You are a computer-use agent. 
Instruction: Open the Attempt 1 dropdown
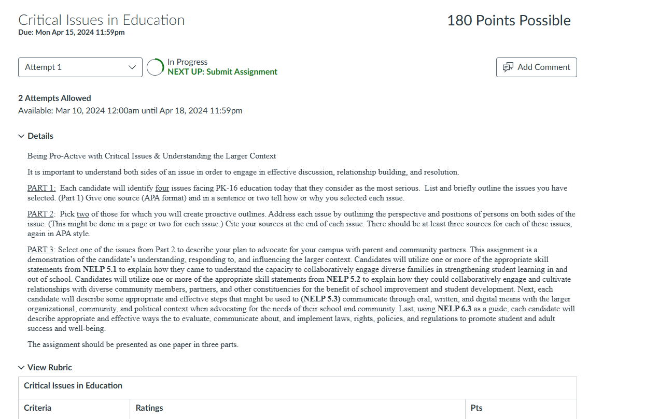point(80,67)
